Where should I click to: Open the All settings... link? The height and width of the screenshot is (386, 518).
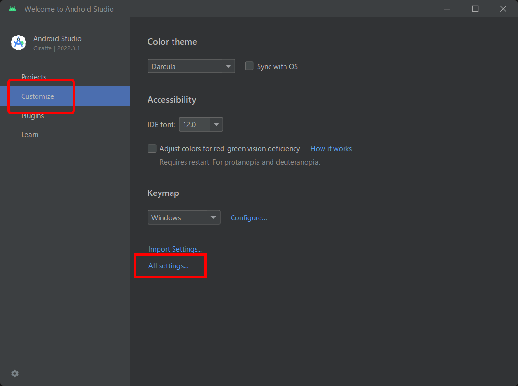pyautogui.click(x=169, y=266)
